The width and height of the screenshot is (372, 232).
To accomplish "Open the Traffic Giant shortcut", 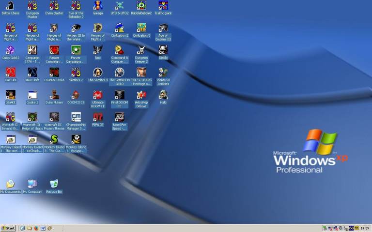I will pyautogui.click(x=163, y=6).
